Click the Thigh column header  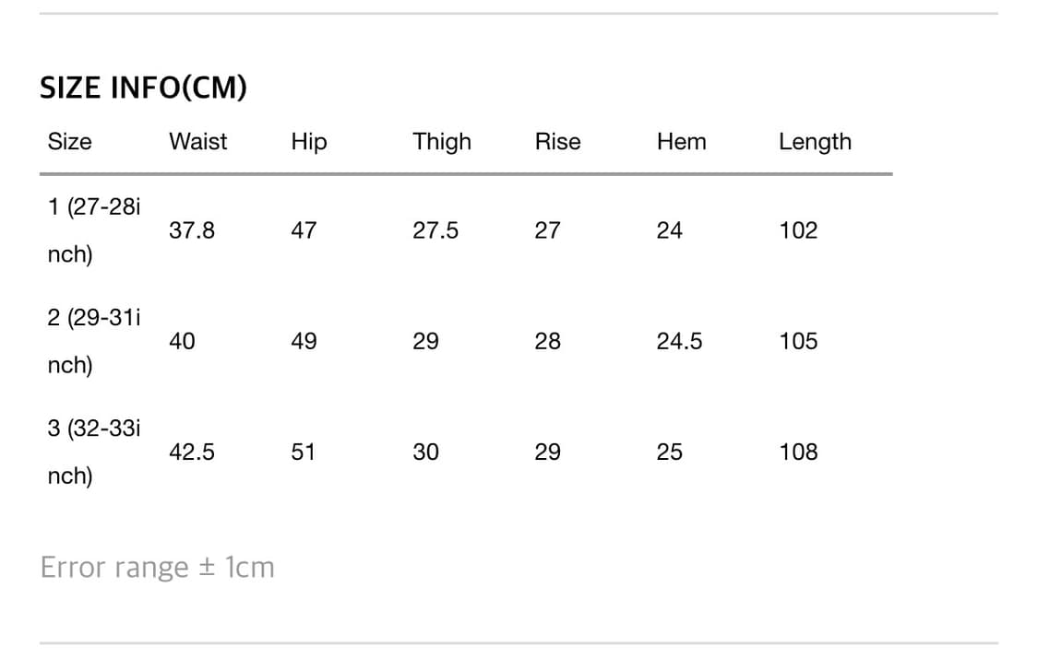tap(442, 142)
